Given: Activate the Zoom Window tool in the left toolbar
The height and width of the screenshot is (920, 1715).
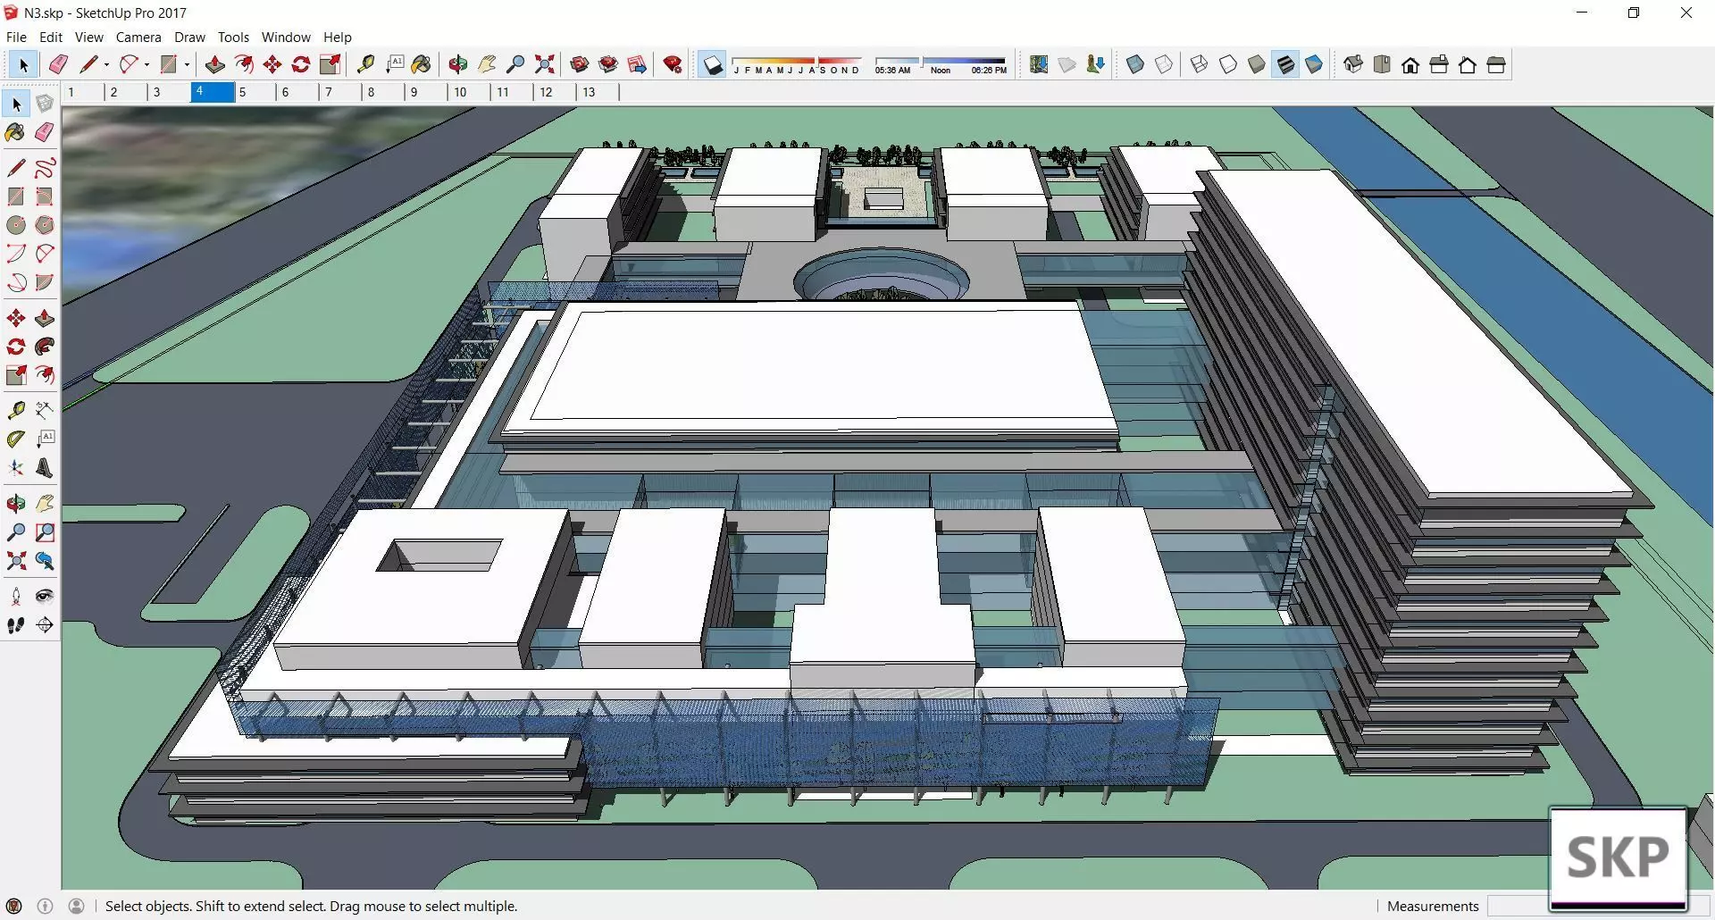Looking at the screenshot, I should pyautogui.click(x=45, y=532).
